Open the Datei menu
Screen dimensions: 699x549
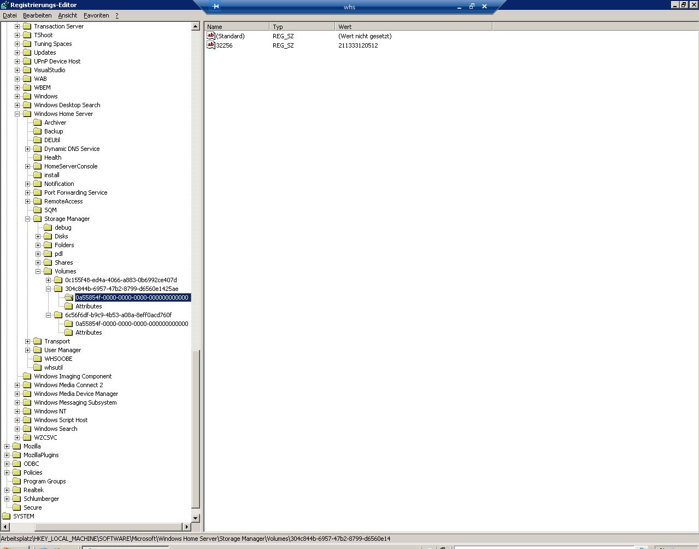[x=10, y=15]
